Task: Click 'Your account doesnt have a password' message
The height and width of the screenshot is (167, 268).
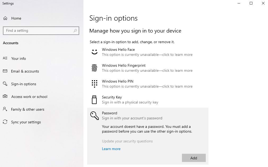Action: [147, 129]
